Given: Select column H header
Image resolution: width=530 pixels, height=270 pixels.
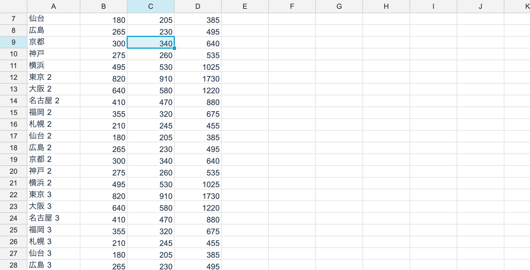Looking at the screenshot, I should (386, 6).
